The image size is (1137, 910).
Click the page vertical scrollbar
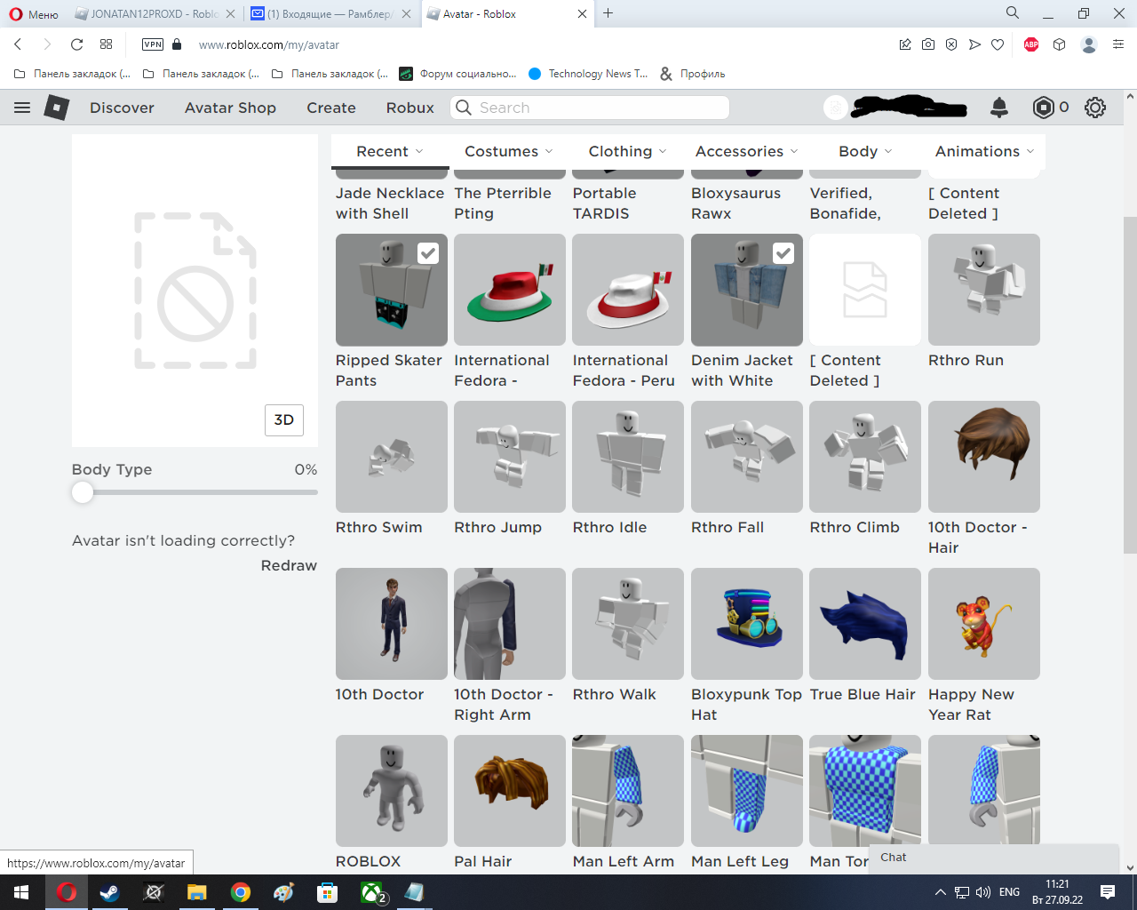[x=1130, y=386]
